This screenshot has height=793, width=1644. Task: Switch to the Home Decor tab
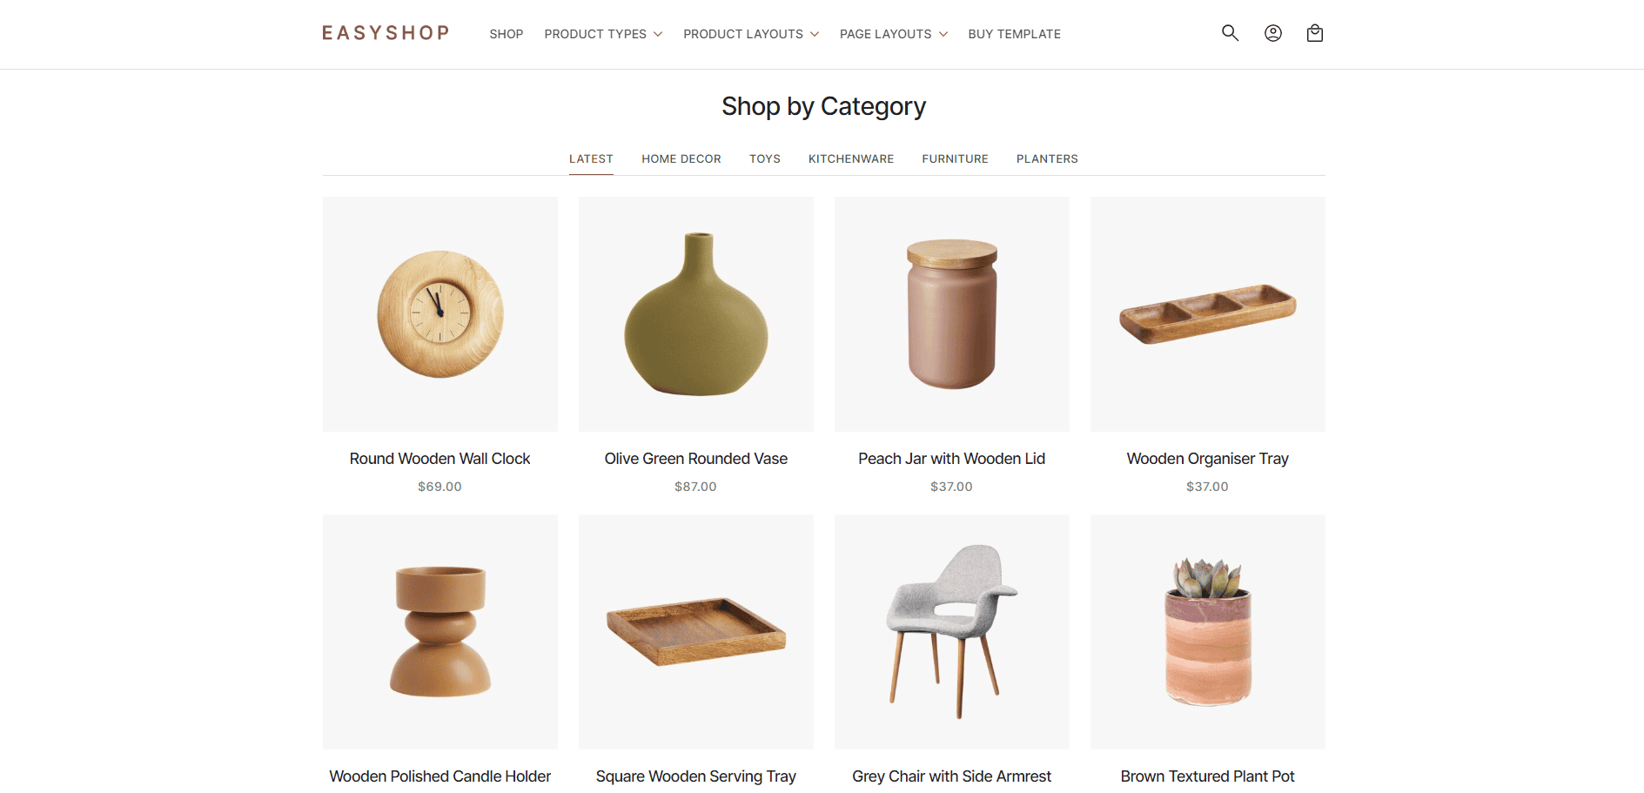click(x=681, y=158)
